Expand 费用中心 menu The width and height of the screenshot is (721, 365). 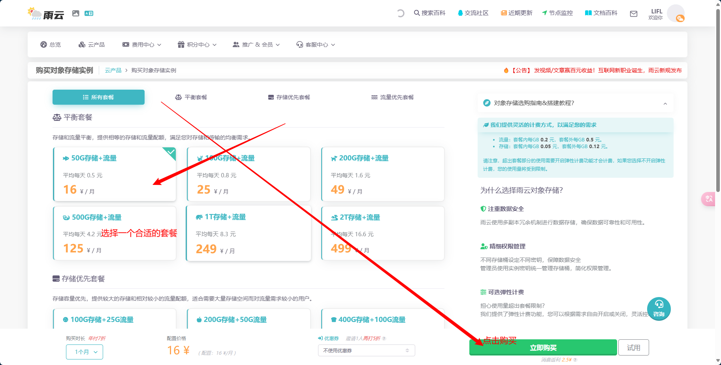[x=142, y=45]
